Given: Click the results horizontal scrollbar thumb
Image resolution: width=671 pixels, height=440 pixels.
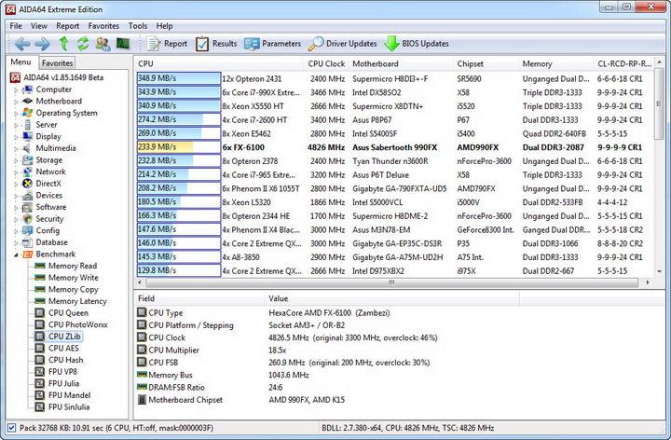Looking at the screenshot, I should [x=391, y=282].
